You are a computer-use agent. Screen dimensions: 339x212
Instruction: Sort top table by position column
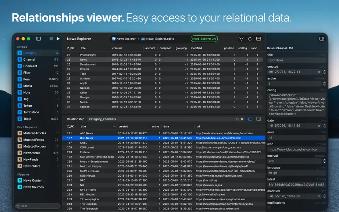coord(229,48)
